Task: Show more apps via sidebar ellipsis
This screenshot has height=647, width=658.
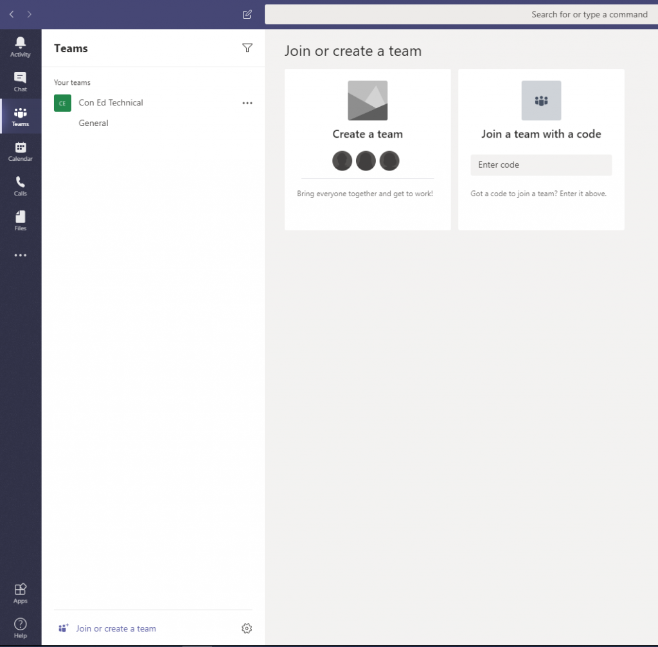Action: [20, 255]
